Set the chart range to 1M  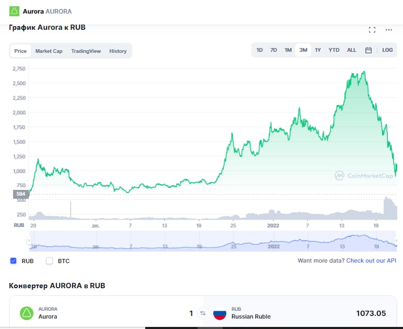[x=288, y=50]
